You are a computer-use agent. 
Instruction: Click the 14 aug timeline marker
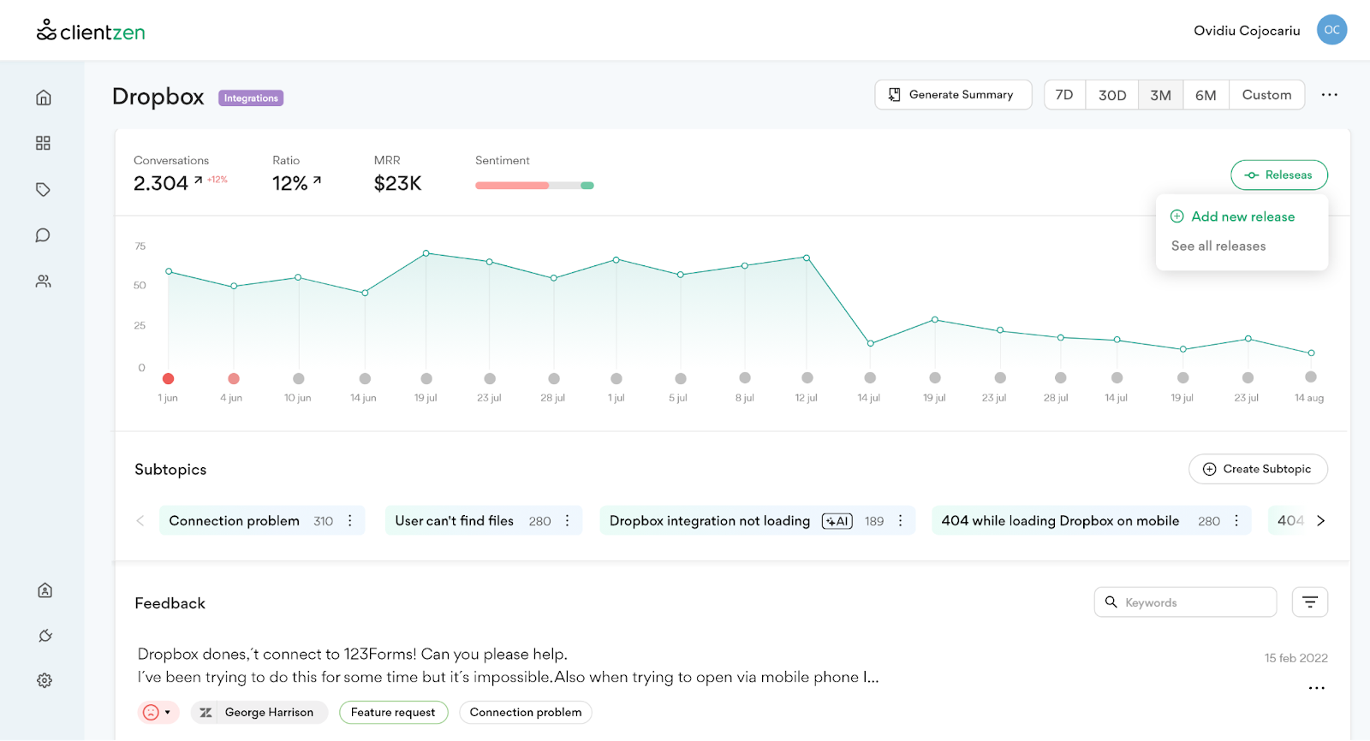point(1311,376)
